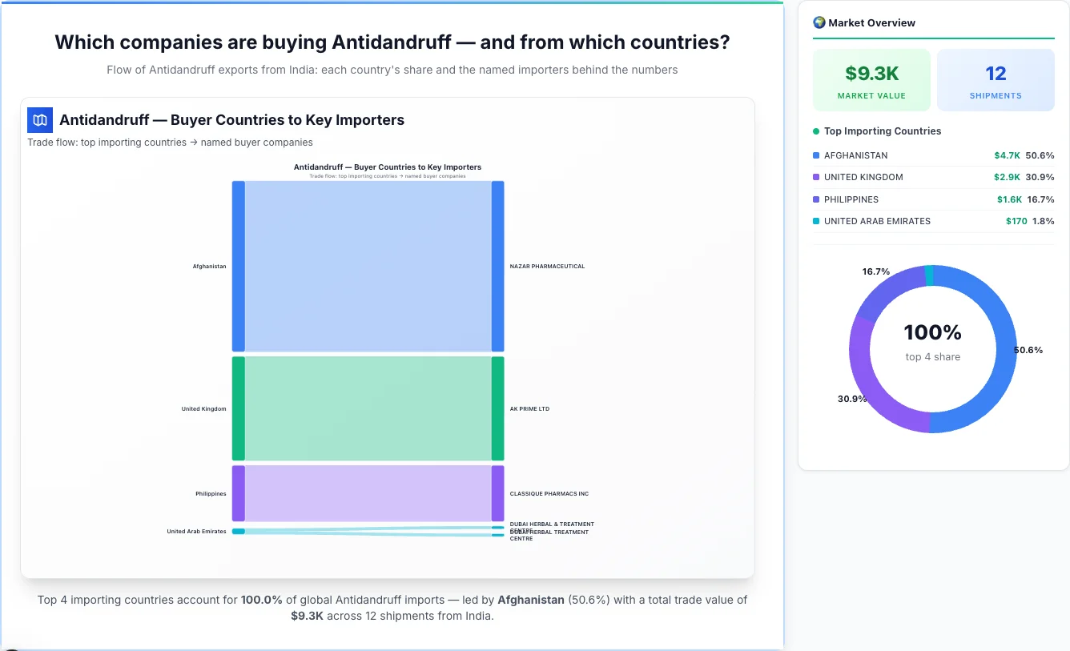
Task: Select the green dot beside Top Importing Countries
Action: click(815, 131)
